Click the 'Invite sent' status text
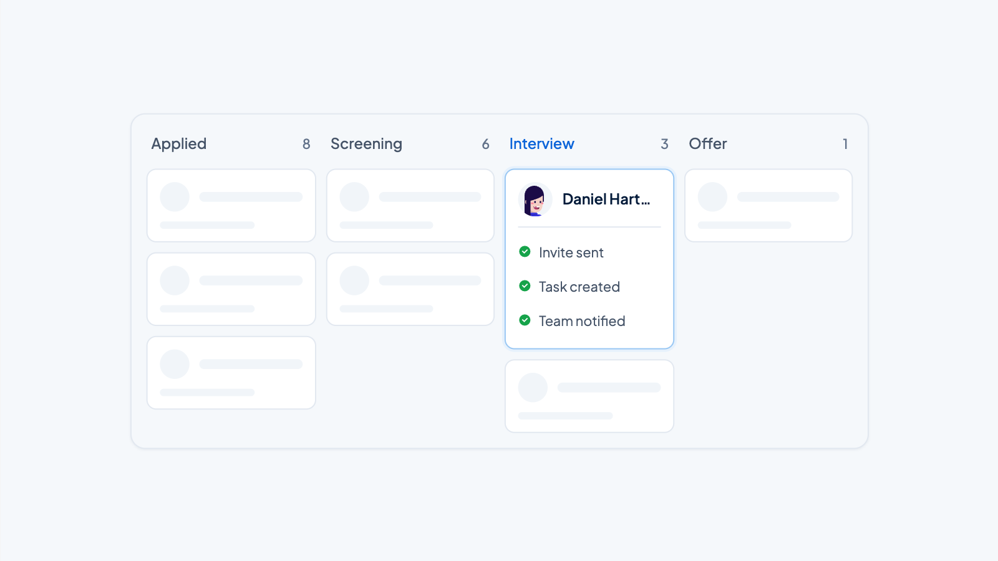This screenshot has width=998, height=561. pyautogui.click(x=571, y=252)
